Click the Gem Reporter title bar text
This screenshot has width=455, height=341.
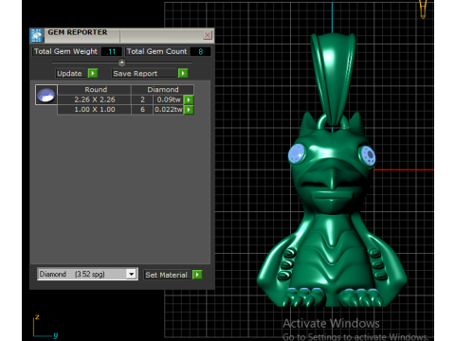click(78, 32)
